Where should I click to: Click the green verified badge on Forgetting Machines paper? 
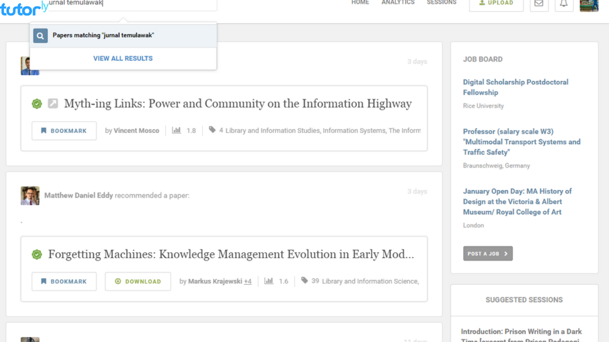[36, 254]
